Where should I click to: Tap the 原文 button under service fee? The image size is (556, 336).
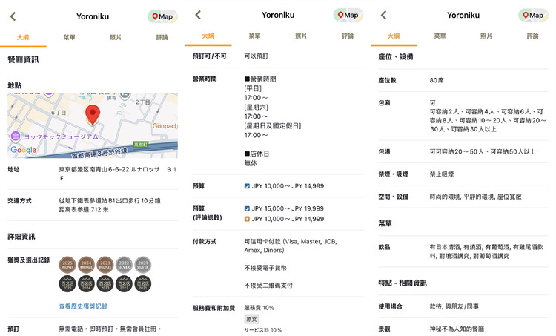point(252,319)
